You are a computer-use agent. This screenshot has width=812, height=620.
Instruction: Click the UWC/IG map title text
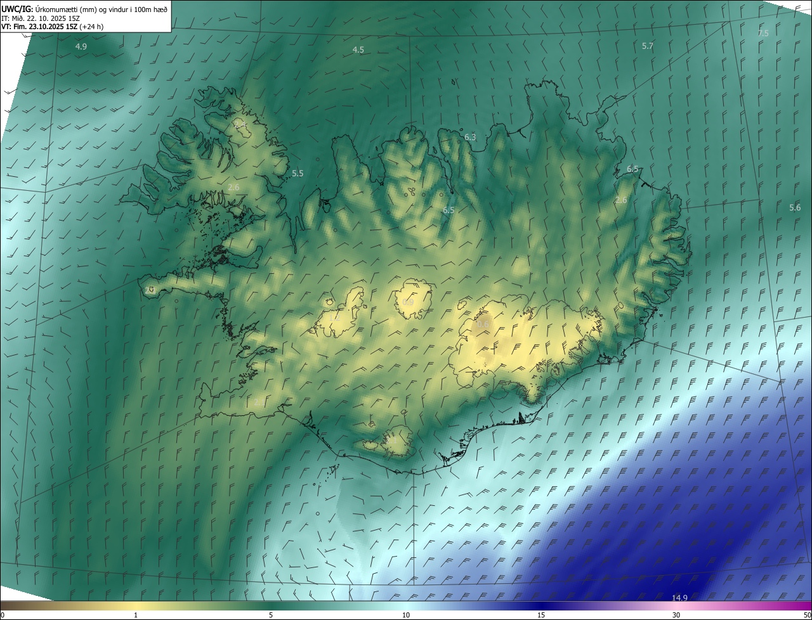84,9
